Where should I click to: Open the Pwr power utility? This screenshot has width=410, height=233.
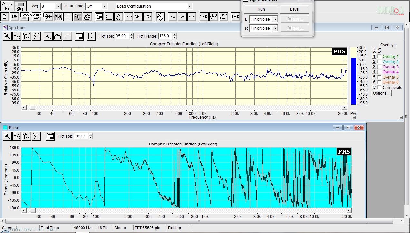pos(191,17)
